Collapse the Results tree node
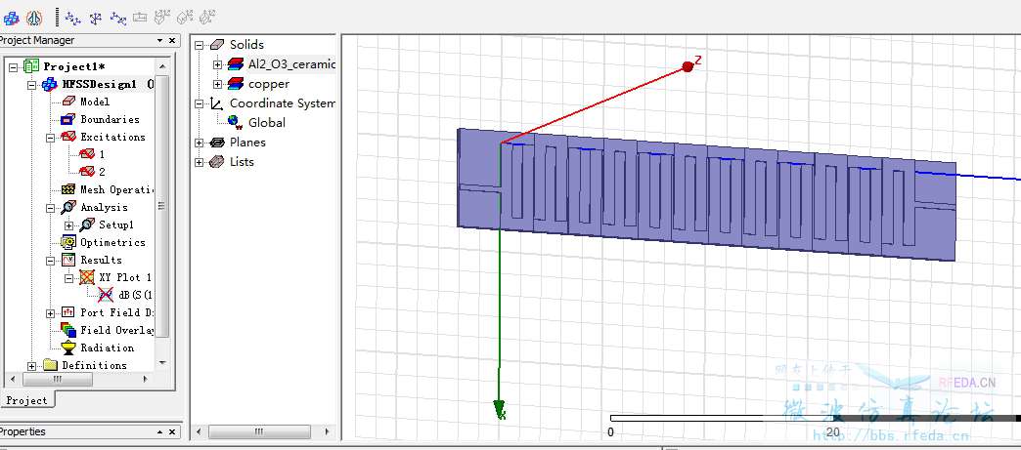This screenshot has width=1021, height=450. click(51, 260)
